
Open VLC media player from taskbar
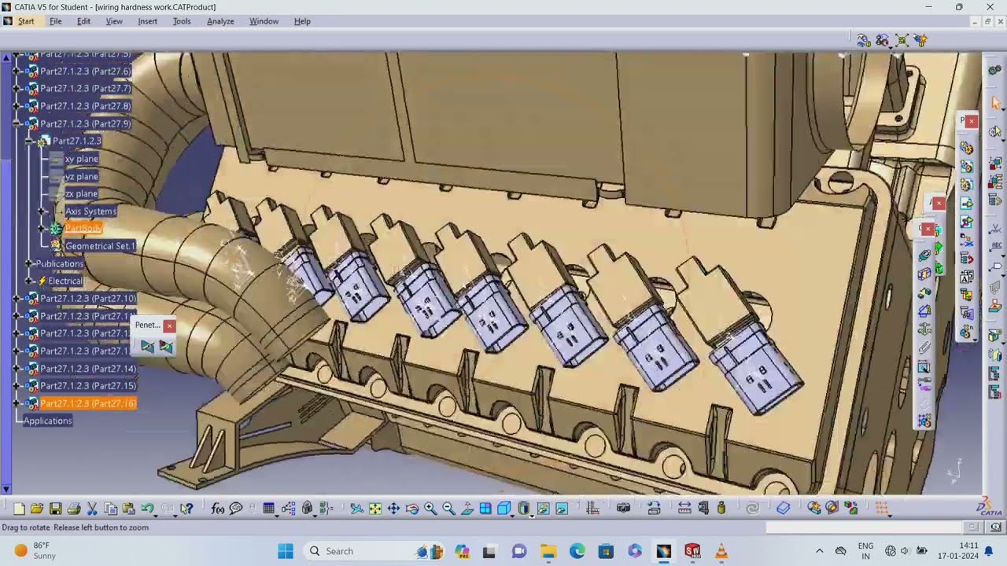[721, 551]
